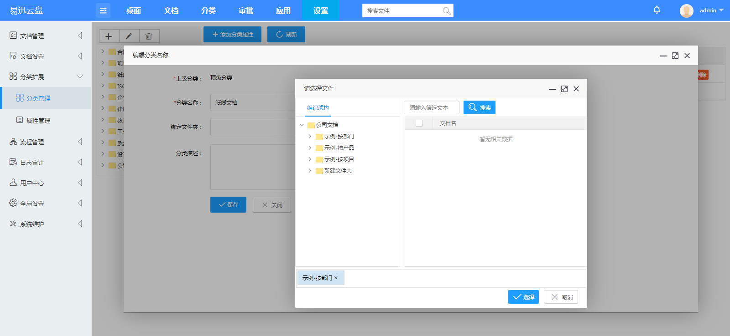This screenshot has width=730, height=336.
Task: Maximize the 编辑分类名称 dialog
Action: (675, 56)
